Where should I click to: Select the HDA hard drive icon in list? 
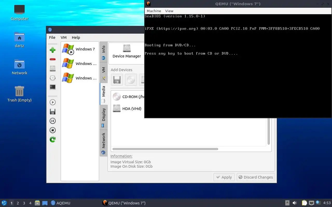pos(117,108)
